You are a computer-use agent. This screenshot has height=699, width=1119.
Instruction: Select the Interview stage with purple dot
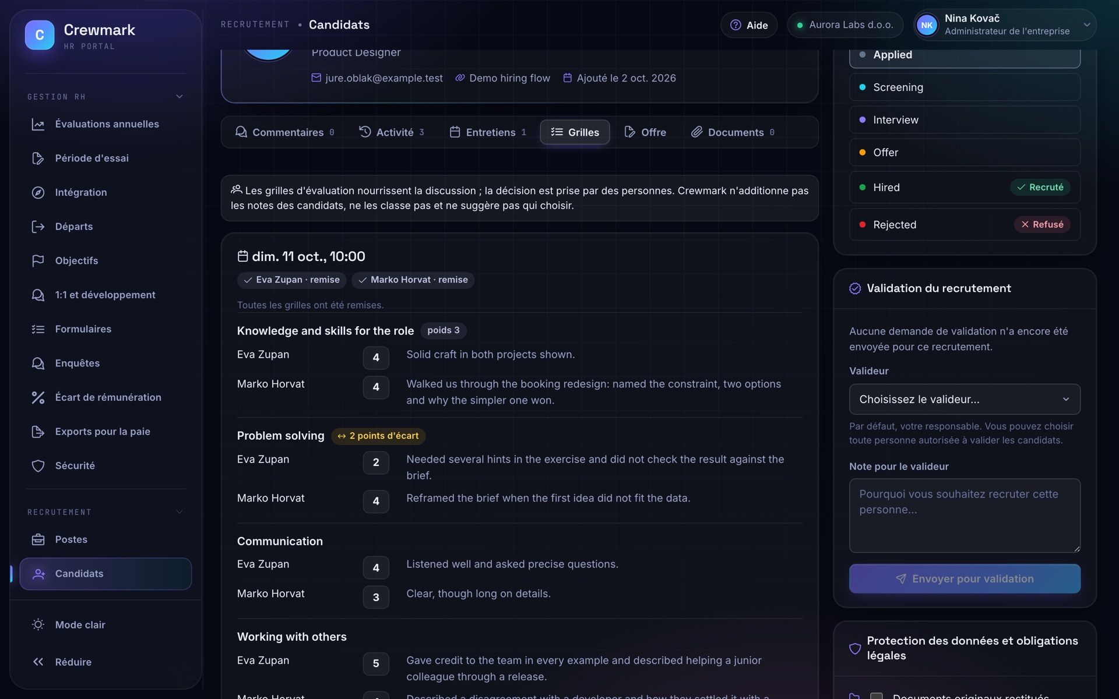tap(965, 120)
